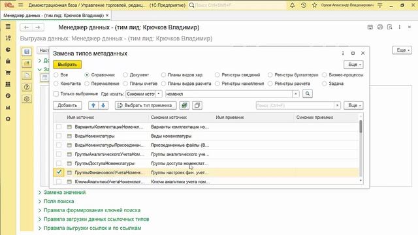Expand the 'Замена значений' section
The height and width of the screenshot is (235, 418).
point(65,193)
